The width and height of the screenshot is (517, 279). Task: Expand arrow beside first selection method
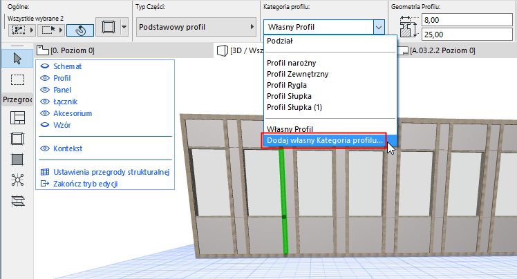(x=32, y=30)
